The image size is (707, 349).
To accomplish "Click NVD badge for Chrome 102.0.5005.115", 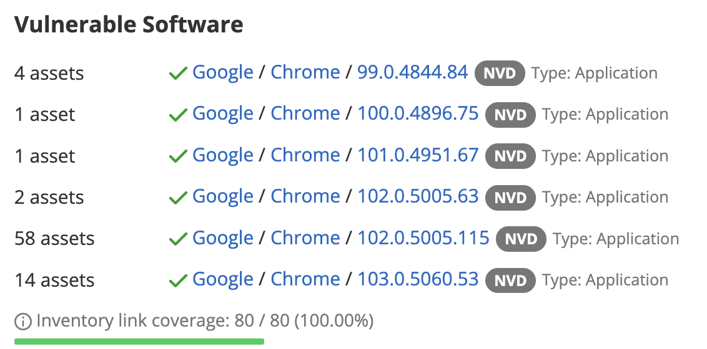I will tap(522, 239).
